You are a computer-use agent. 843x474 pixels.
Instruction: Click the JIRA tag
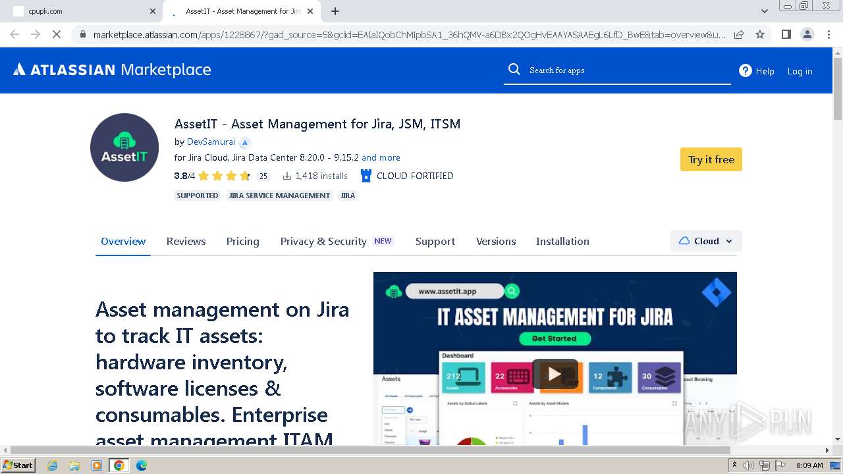348,196
